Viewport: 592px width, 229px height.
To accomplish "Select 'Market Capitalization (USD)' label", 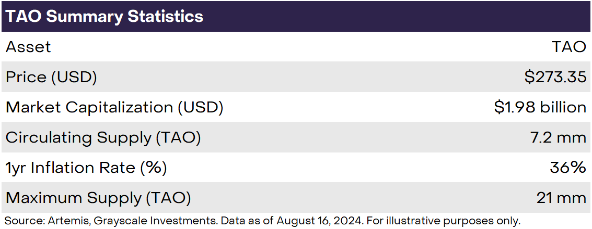I will click(x=114, y=107).
